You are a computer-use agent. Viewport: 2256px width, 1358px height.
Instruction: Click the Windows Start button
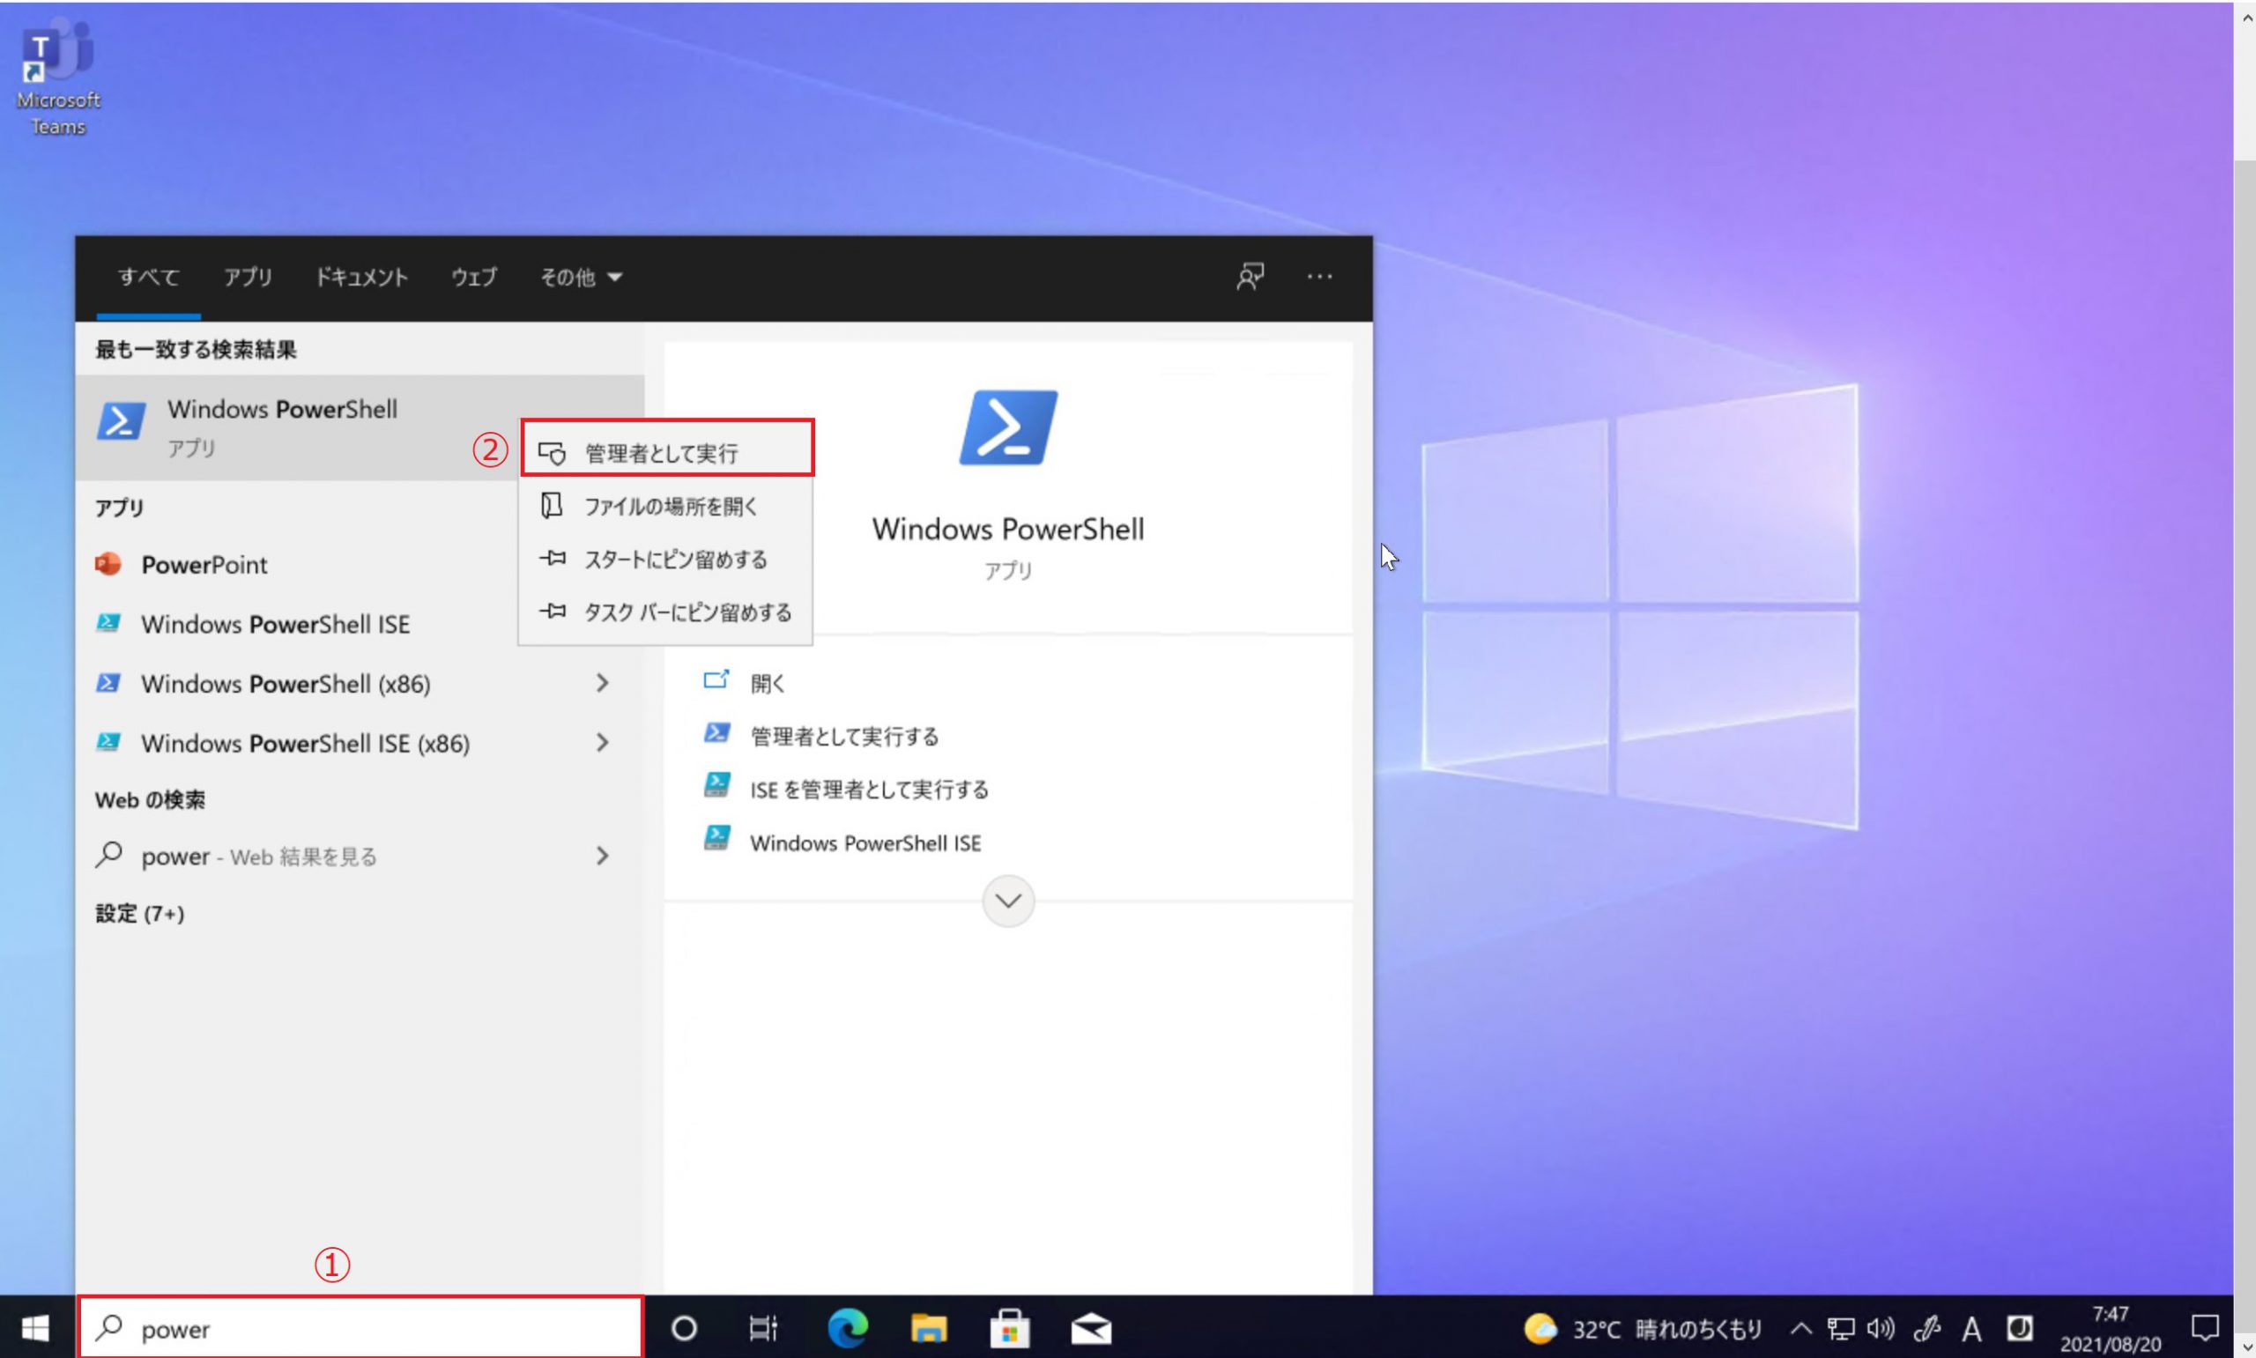pos(34,1328)
